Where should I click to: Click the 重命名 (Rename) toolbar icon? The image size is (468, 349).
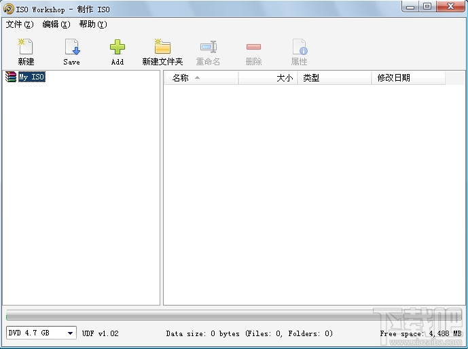[x=209, y=47]
